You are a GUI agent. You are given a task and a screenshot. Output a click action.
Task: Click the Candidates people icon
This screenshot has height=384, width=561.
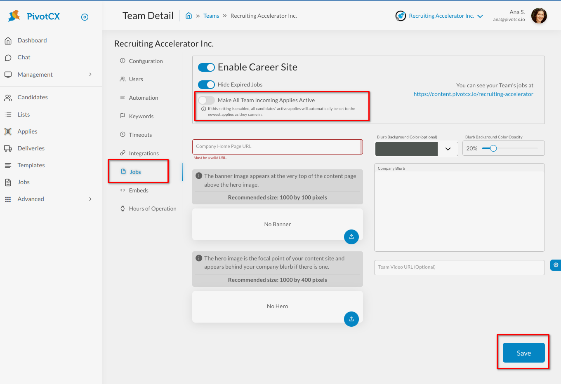click(8, 98)
